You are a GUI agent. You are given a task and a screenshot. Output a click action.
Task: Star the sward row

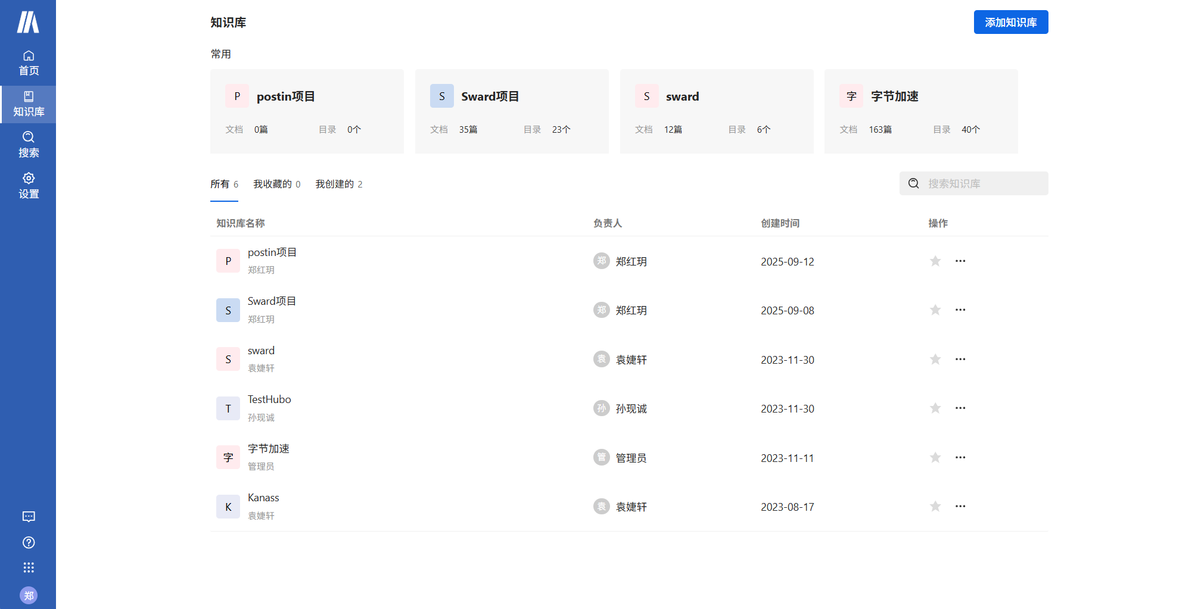click(x=935, y=360)
